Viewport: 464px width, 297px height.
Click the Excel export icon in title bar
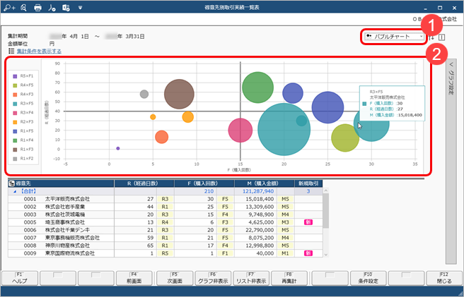pyautogui.click(x=66, y=8)
